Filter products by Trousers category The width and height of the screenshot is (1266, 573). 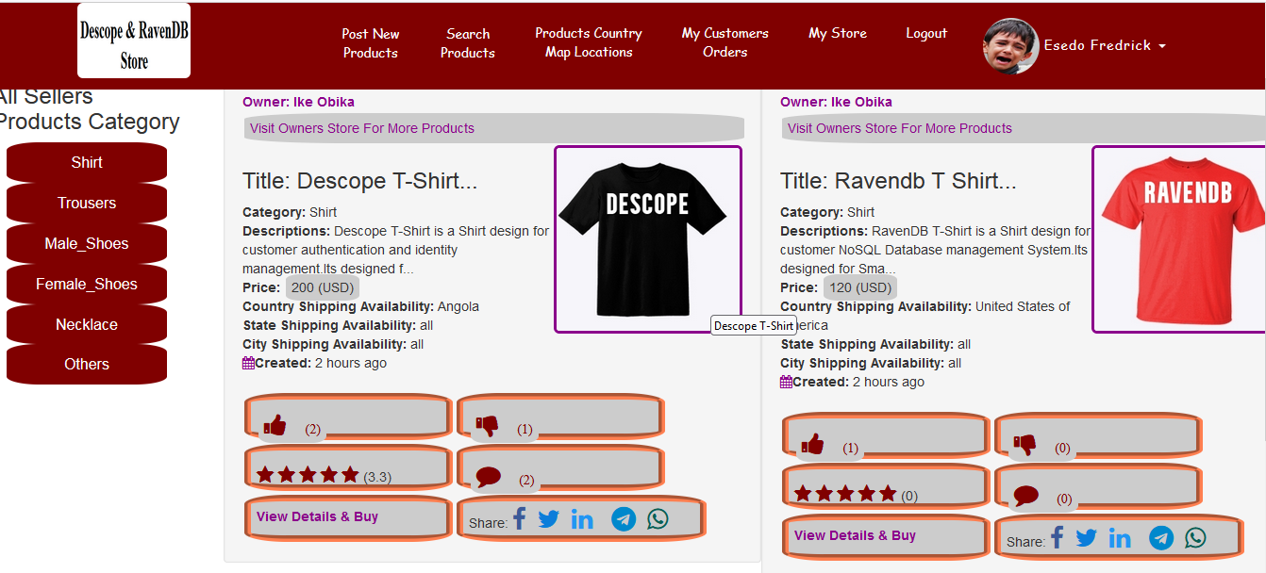(x=87, y=203)
